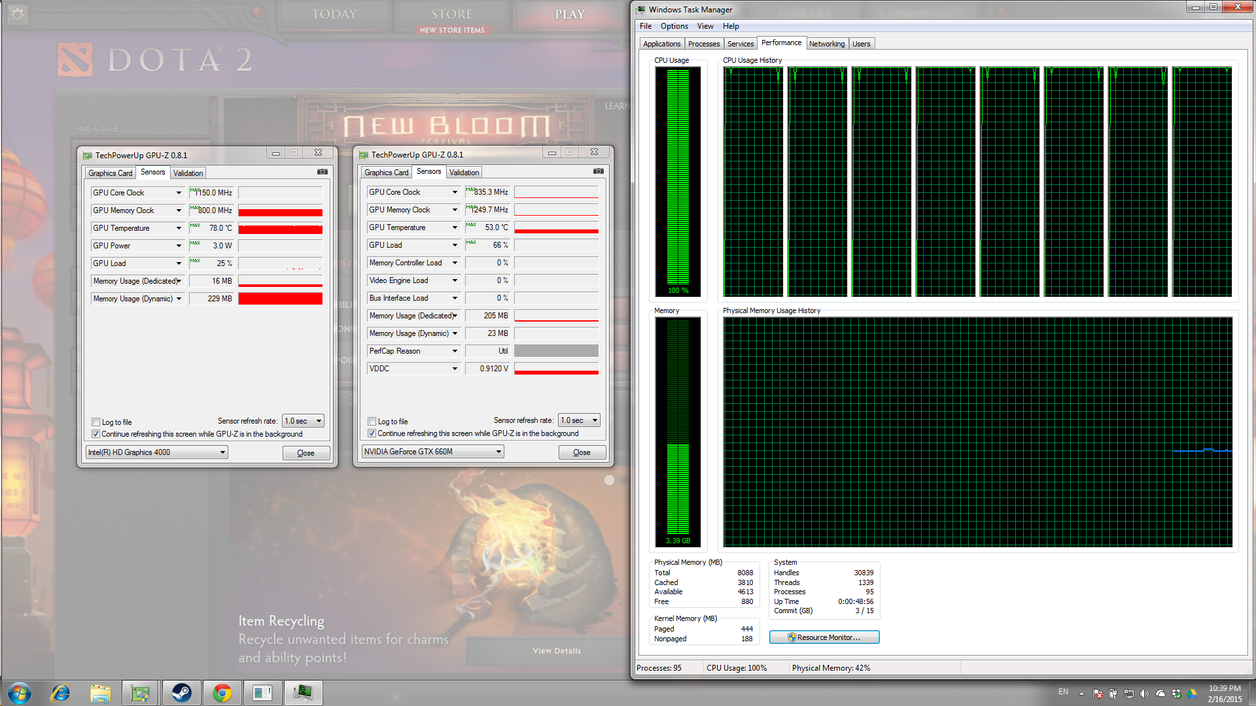Expand Bus Interface Load sensor dropdown
This screenshot has height=706, width=1256.
click(455, 298)
